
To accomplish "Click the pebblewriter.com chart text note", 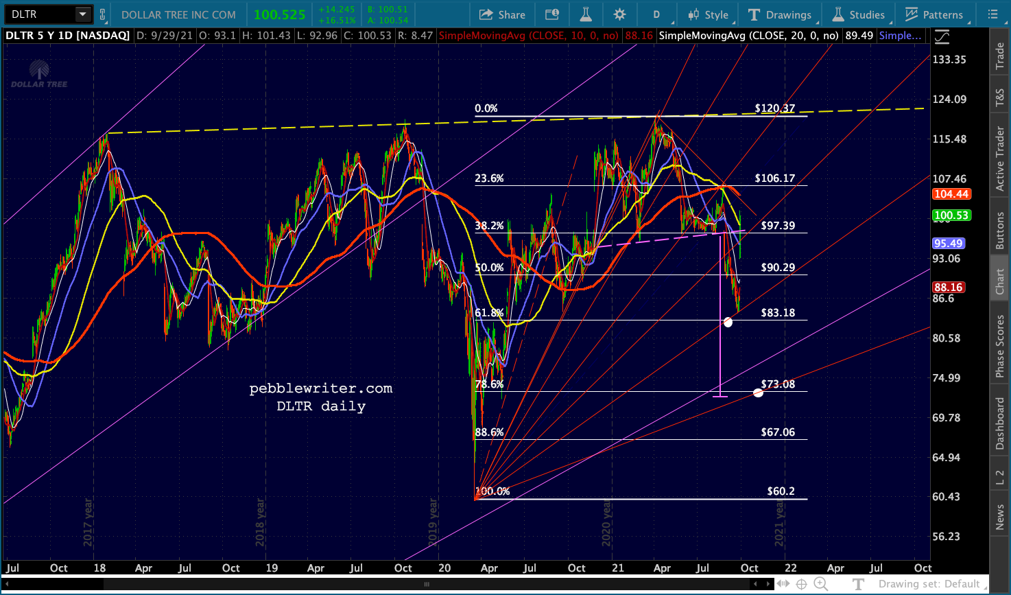I will [x=321, y=388].
